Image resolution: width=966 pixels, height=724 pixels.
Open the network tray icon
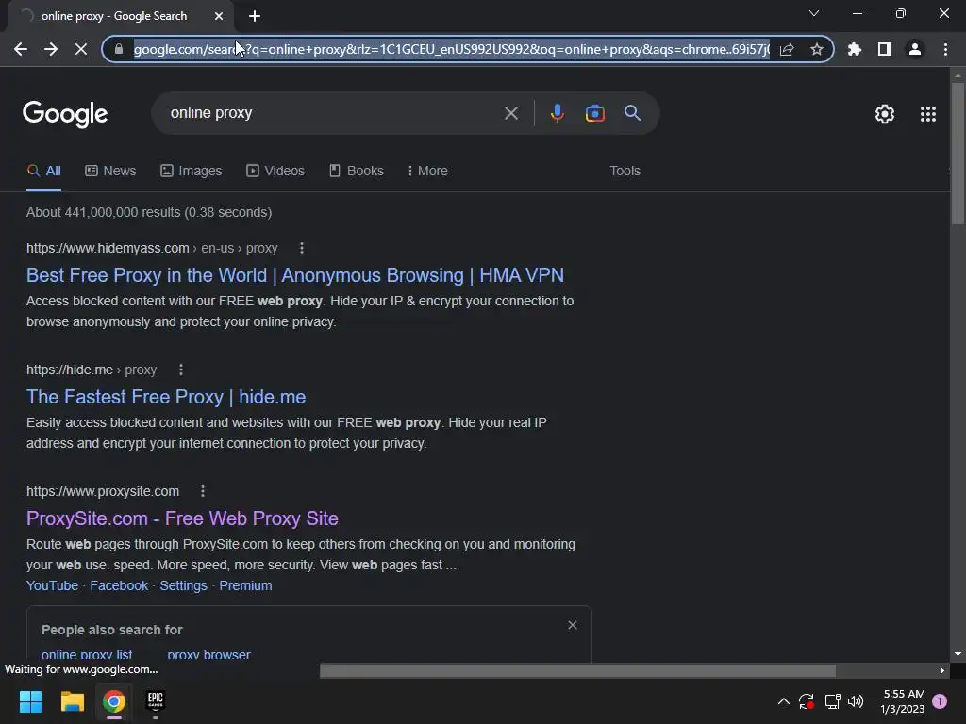click(832, 701)
